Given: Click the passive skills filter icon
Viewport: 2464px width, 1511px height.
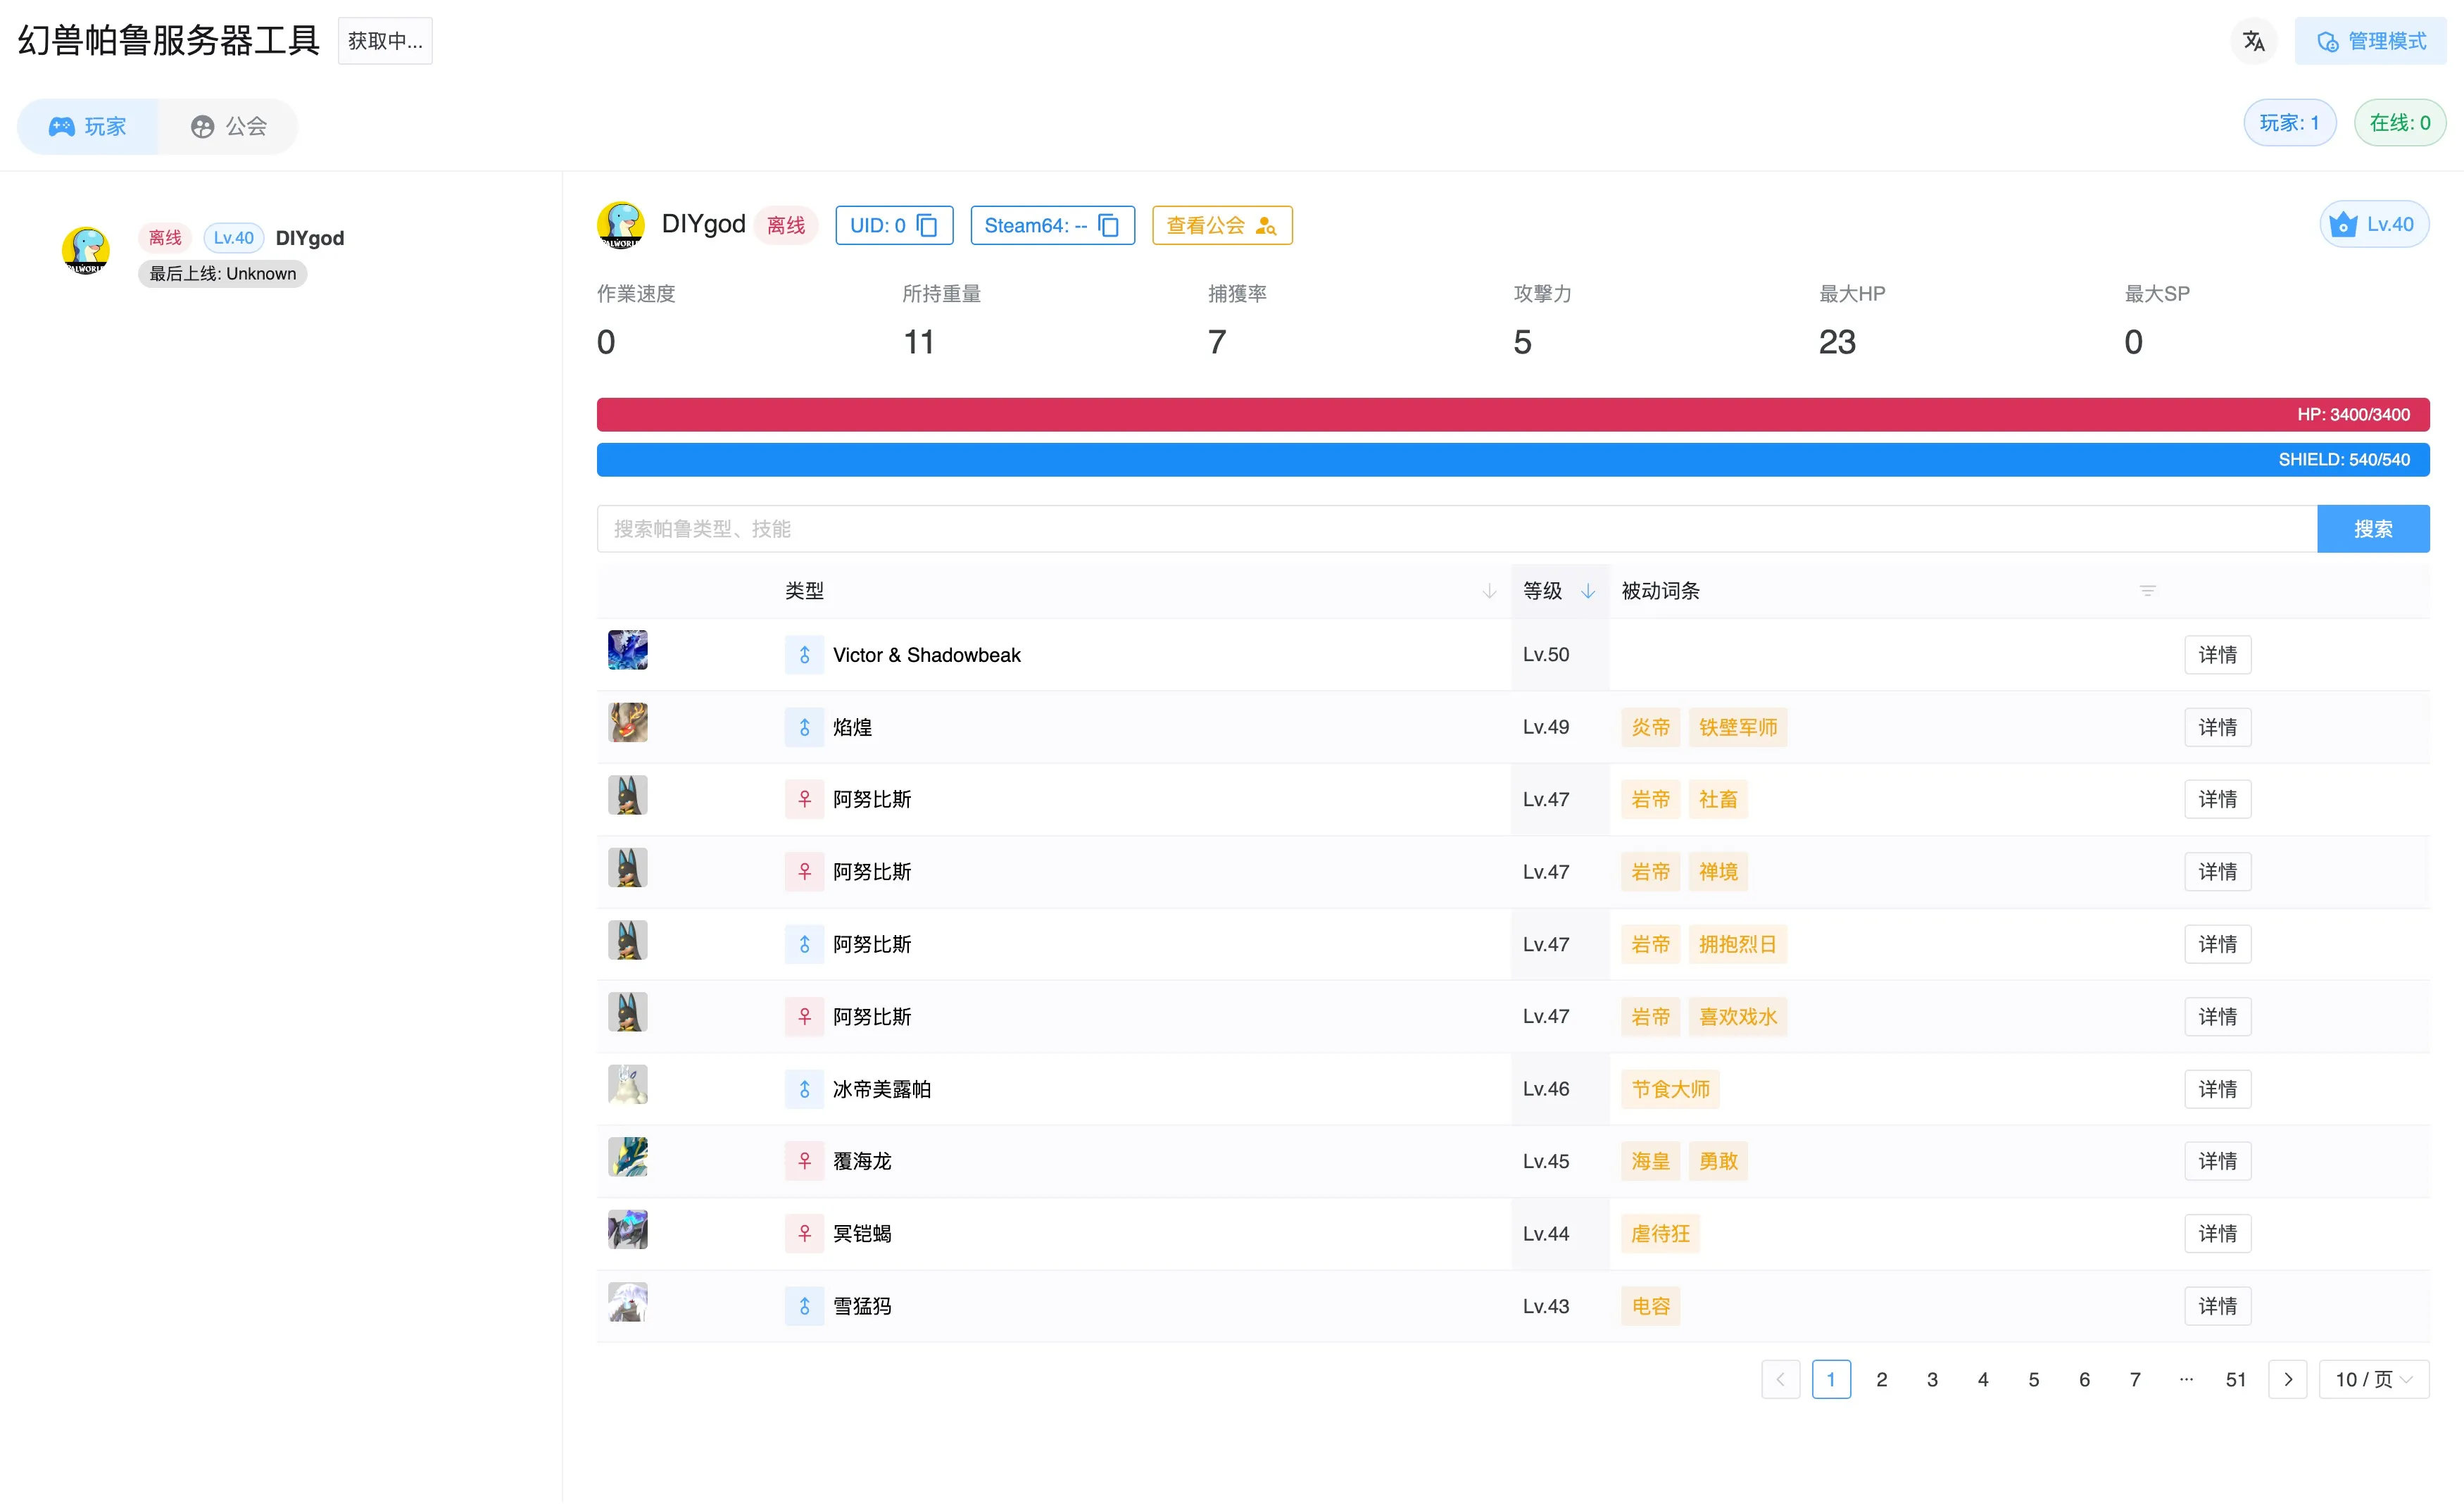Looking at the screenshot, I should coord(2147,591).
